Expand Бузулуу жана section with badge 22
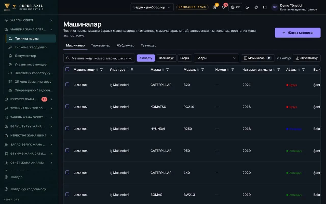Image resolution: width=326 pixels, height=204 pixels. click(29, 99)
